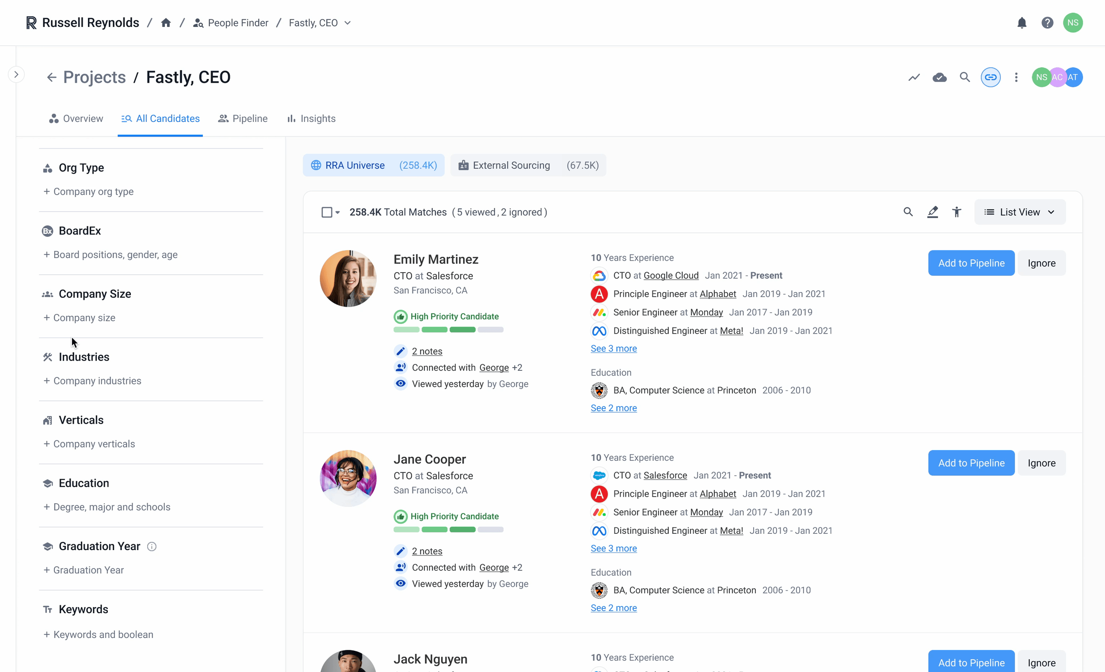Select the All Candidates tab
Viewport: 1105px width, 672px height.
tap(160, 118)
